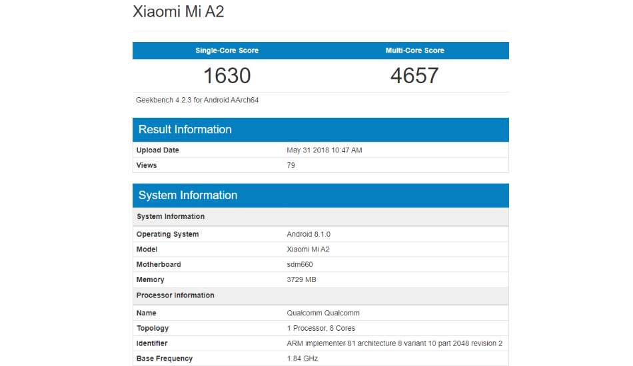Click the Topology label
Screen dimensions: 633x366
coord(153,328)
